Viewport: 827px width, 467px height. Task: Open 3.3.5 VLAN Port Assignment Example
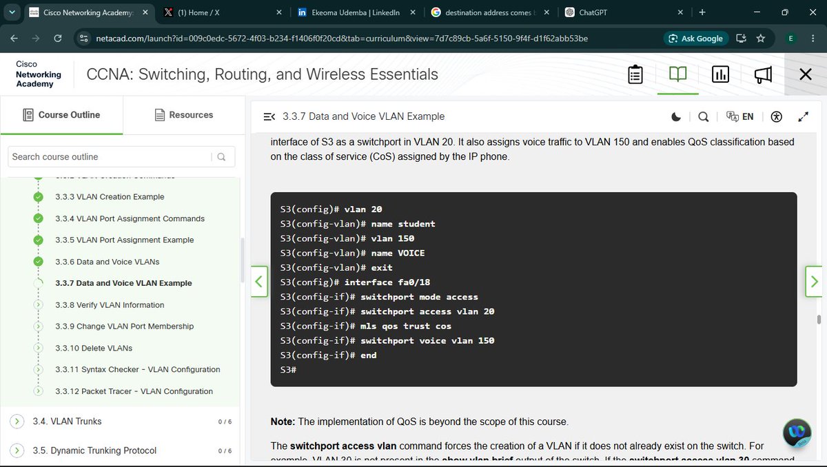[124, 240]
